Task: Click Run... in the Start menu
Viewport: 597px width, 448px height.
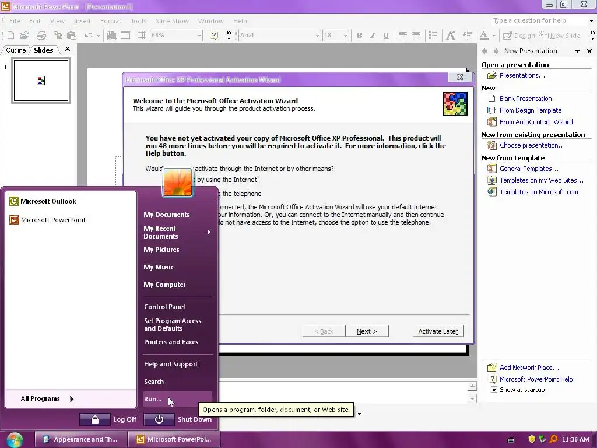Action: [x=177, y=399]
